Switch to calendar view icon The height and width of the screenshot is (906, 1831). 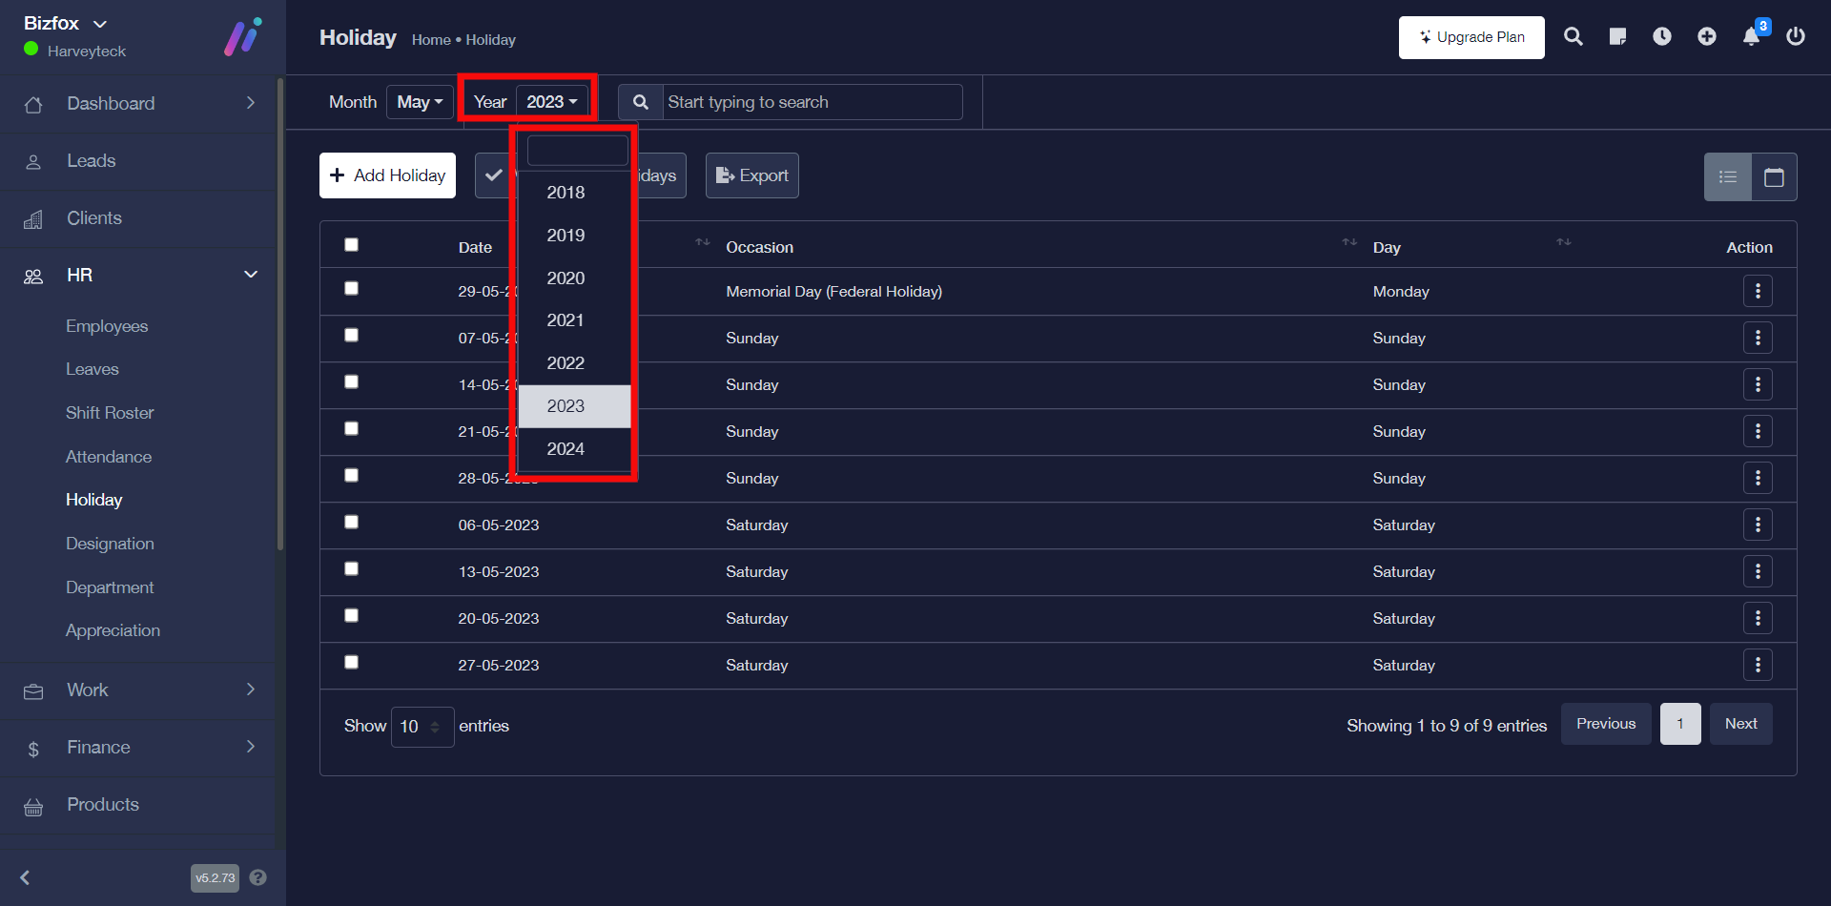pos(1774,177)
